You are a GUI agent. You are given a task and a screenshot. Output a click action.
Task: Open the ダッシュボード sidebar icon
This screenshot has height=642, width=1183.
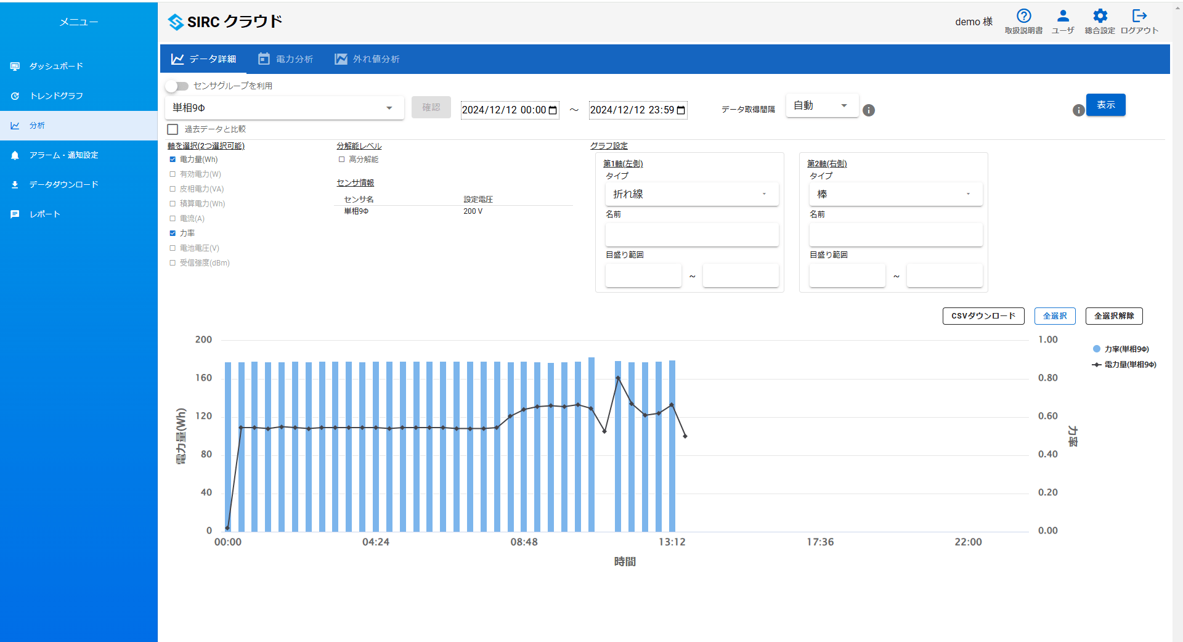coord(15,66)
